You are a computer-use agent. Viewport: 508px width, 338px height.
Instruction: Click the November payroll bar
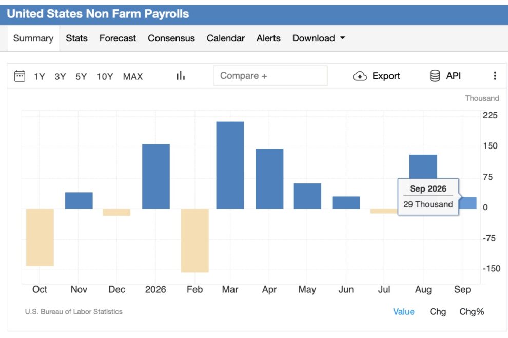coord(79,201)
